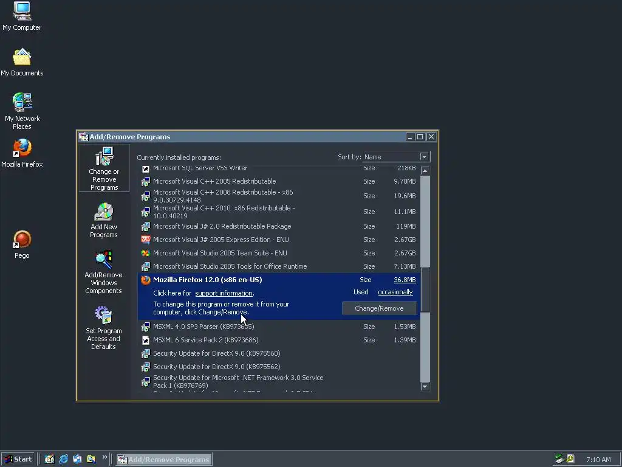Open the Start menu

18,460
